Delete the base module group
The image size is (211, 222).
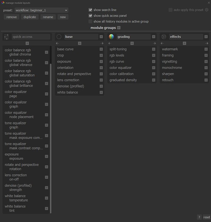click(x=101, y=37)
